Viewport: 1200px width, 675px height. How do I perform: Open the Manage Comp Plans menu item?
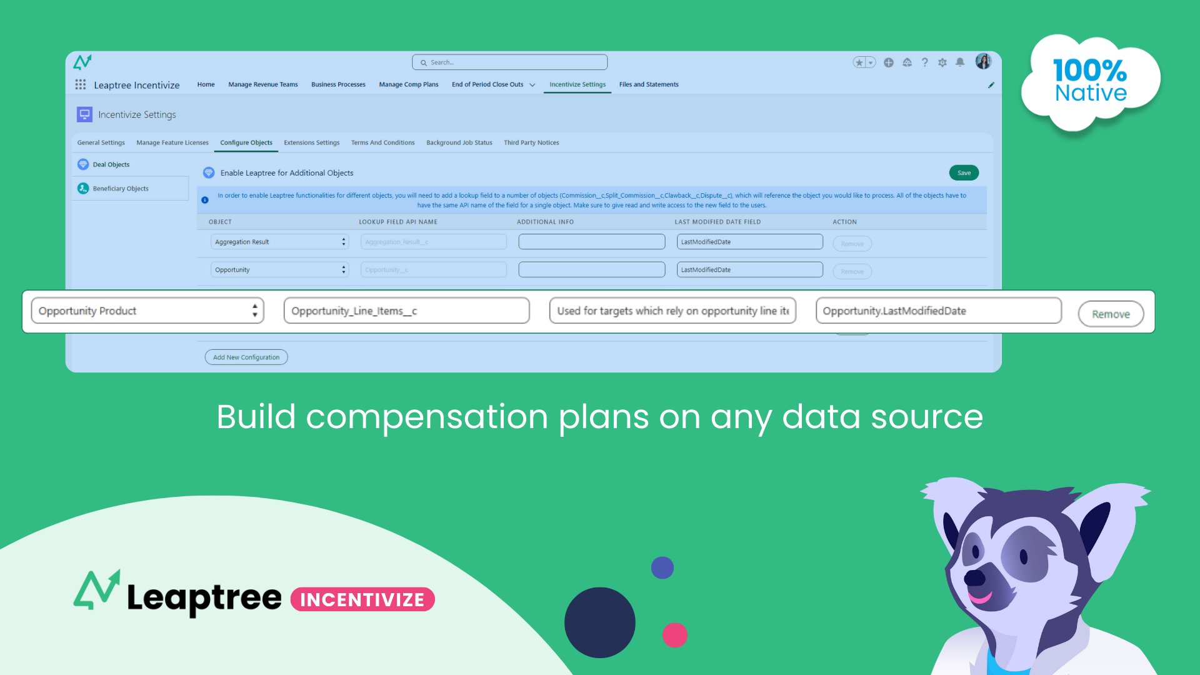(x=408, y=84)
